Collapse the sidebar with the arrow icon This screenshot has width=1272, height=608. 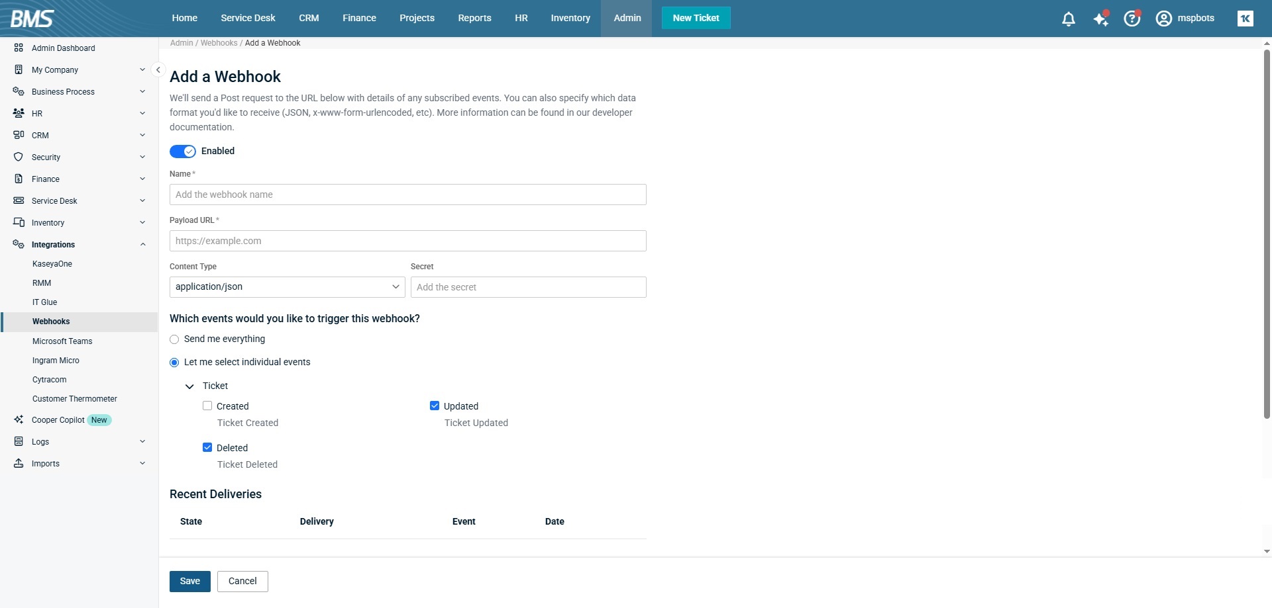coord(158,69)
